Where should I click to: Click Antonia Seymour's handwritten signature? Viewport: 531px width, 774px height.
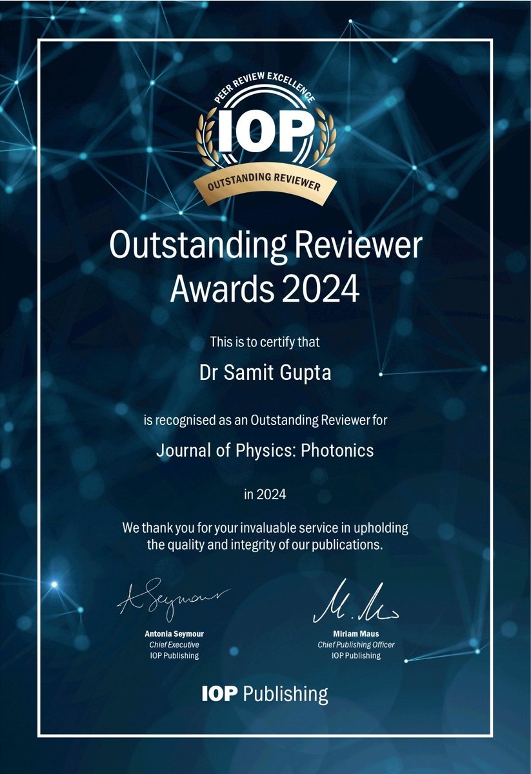[173, 600]
